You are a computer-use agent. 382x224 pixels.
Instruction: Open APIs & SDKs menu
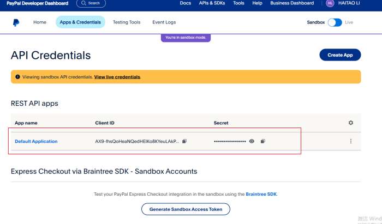[212, 3]
